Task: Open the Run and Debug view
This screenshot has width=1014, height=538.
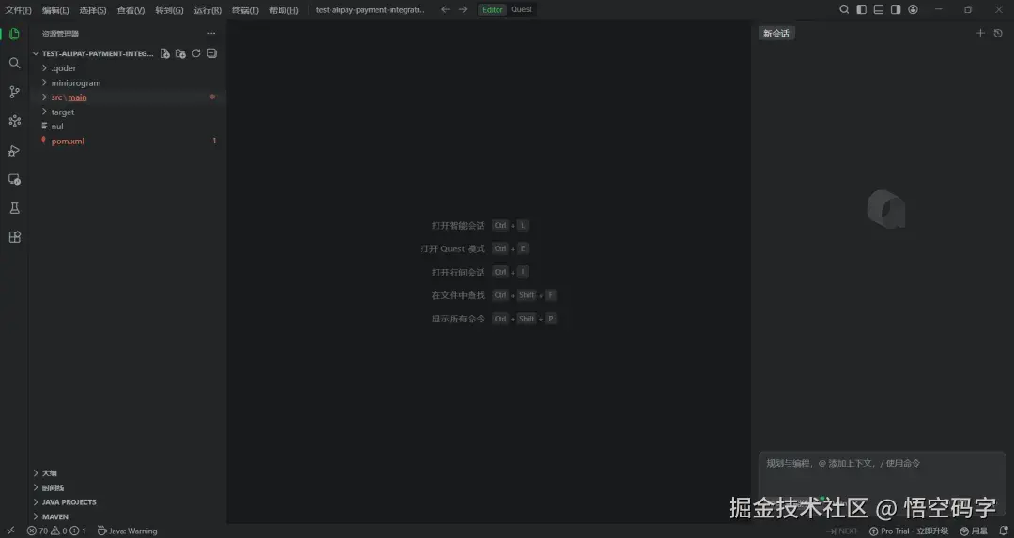Action: click(14, 151)
